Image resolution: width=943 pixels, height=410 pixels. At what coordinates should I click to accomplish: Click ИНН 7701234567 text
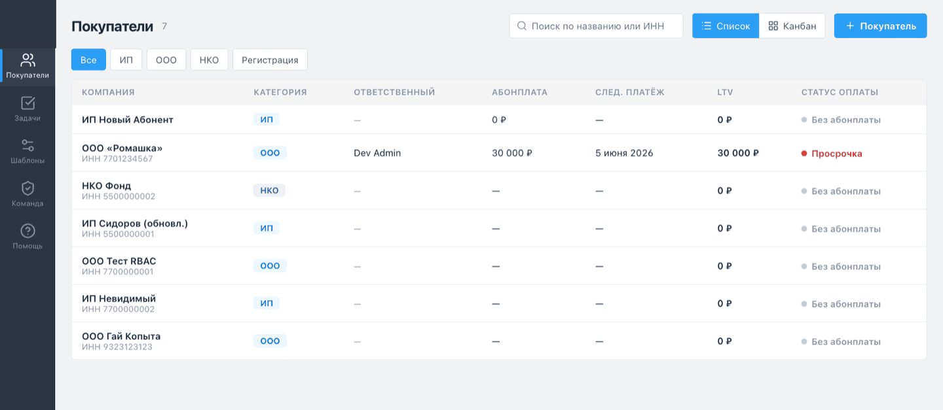click(x=117, y=159)
